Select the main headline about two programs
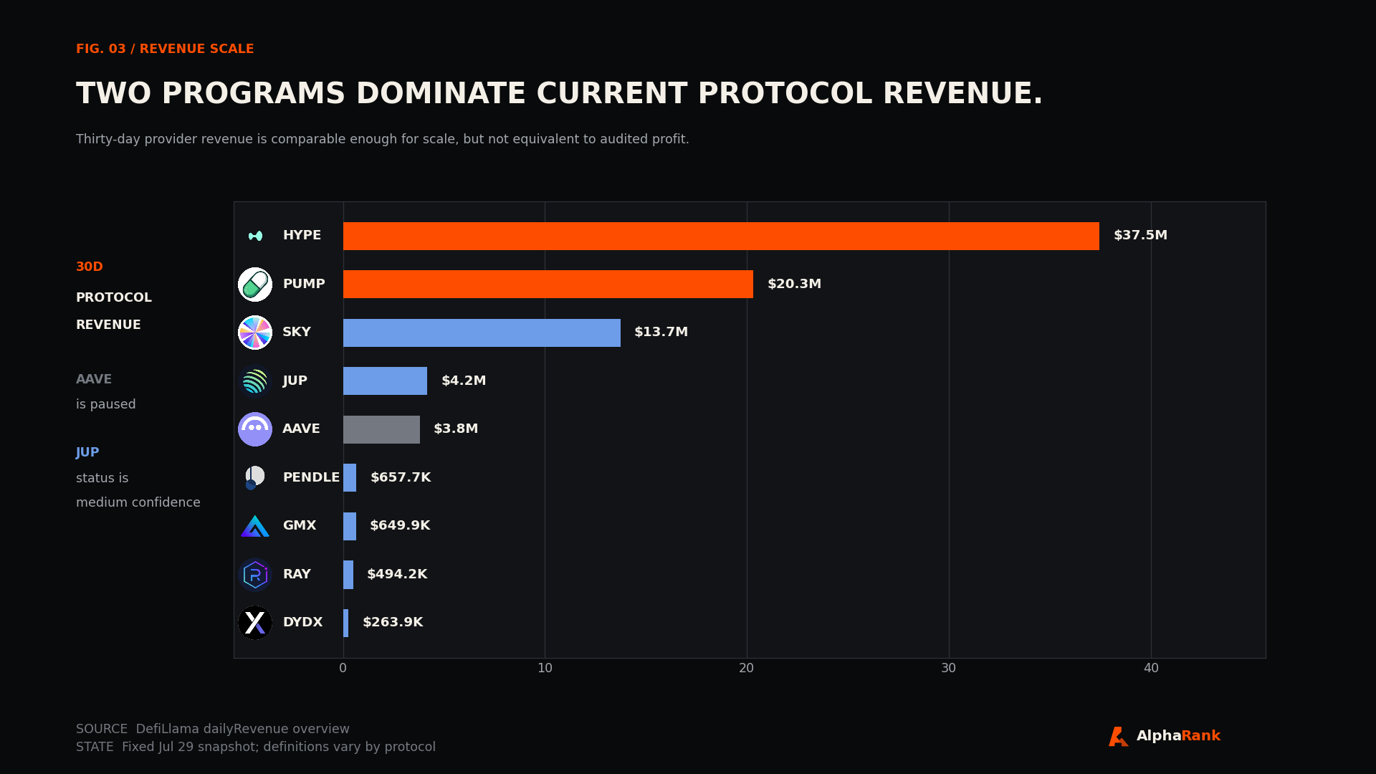 pyautogui.click(x=559, y=94)
